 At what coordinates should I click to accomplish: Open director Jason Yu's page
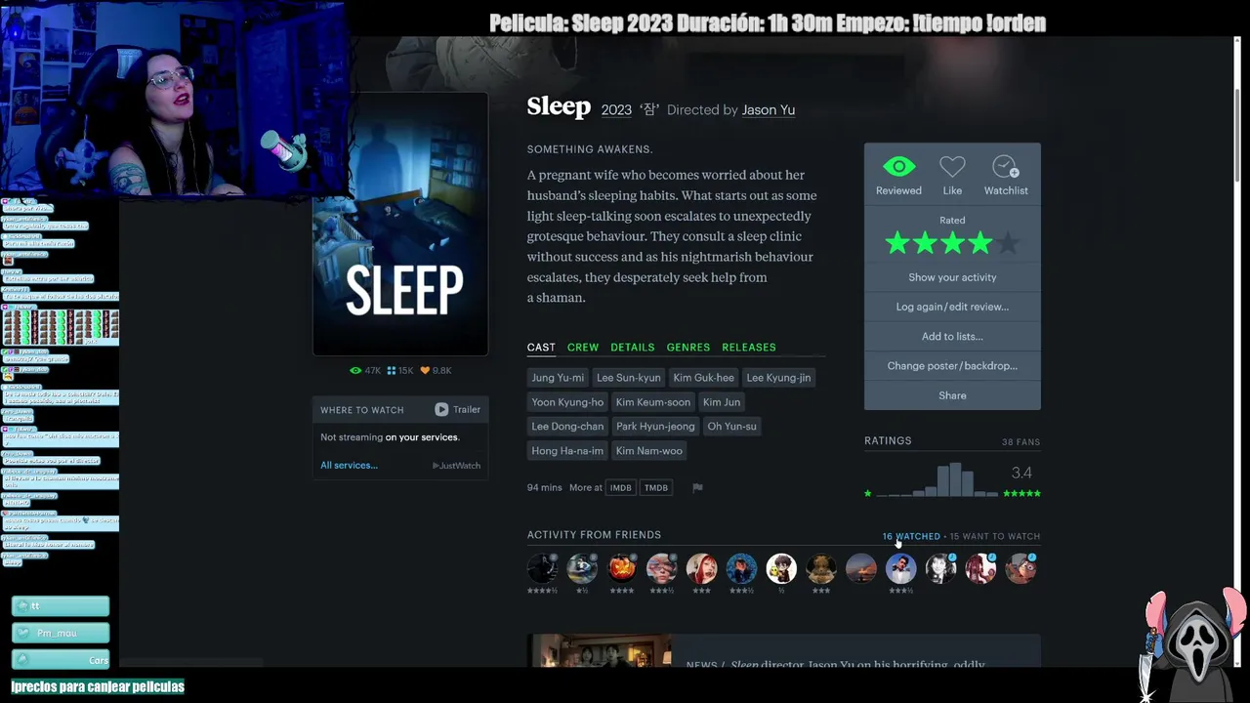769,110
